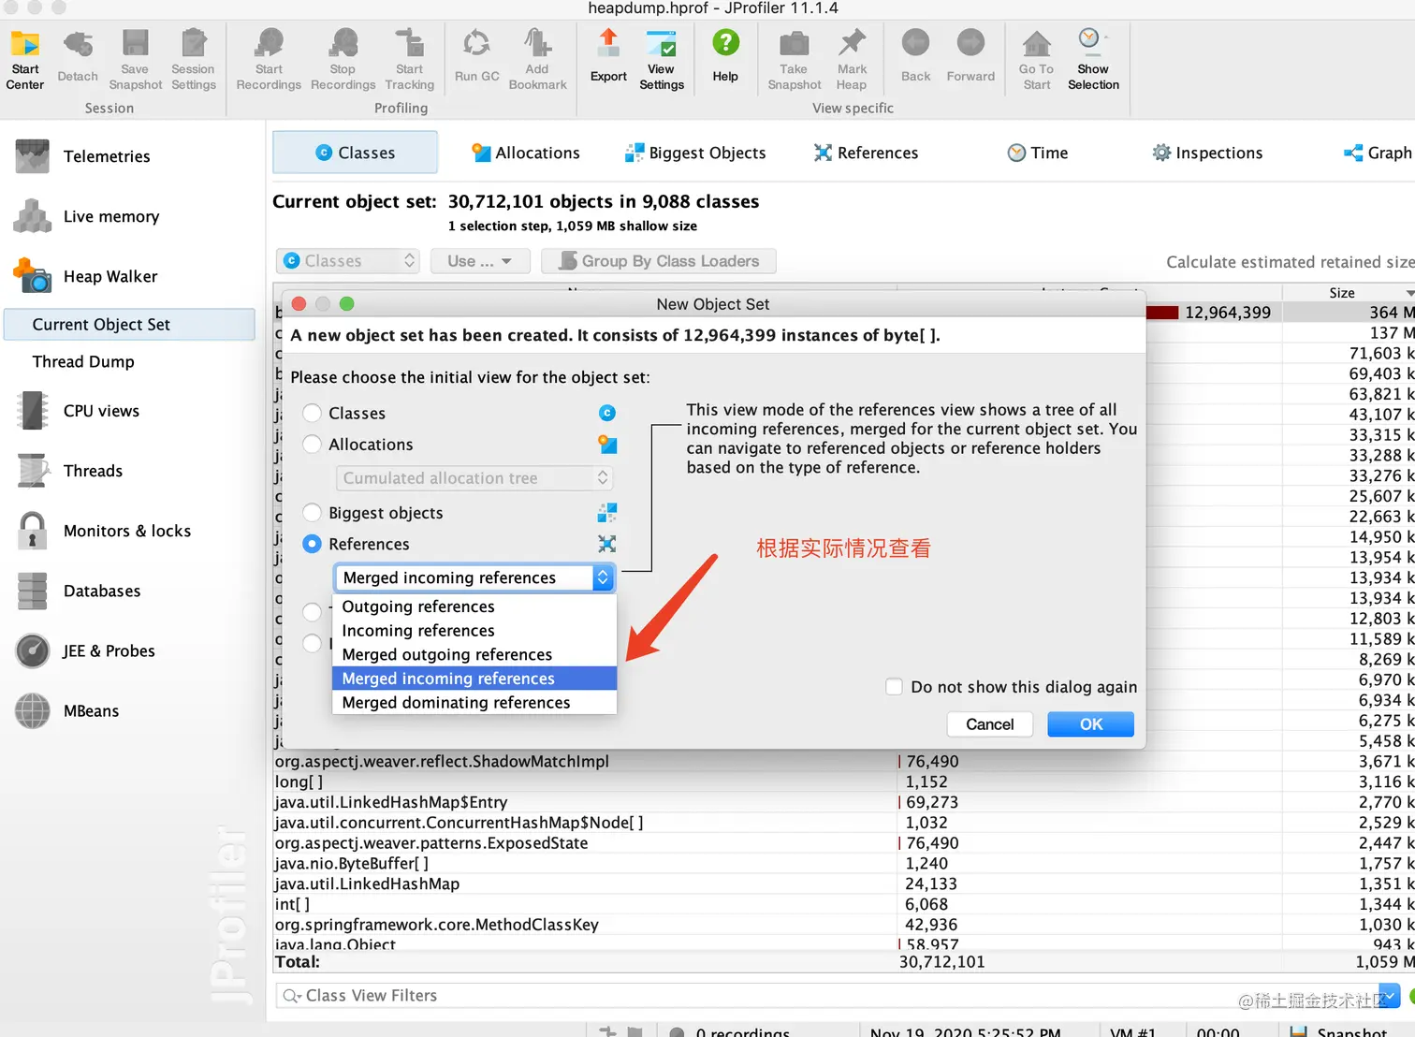Image resolution: width=1415 pixels, height=1037 pixels.
Task: Click Calculate estimated retained sizes link
Action: tap(1291, 262)
